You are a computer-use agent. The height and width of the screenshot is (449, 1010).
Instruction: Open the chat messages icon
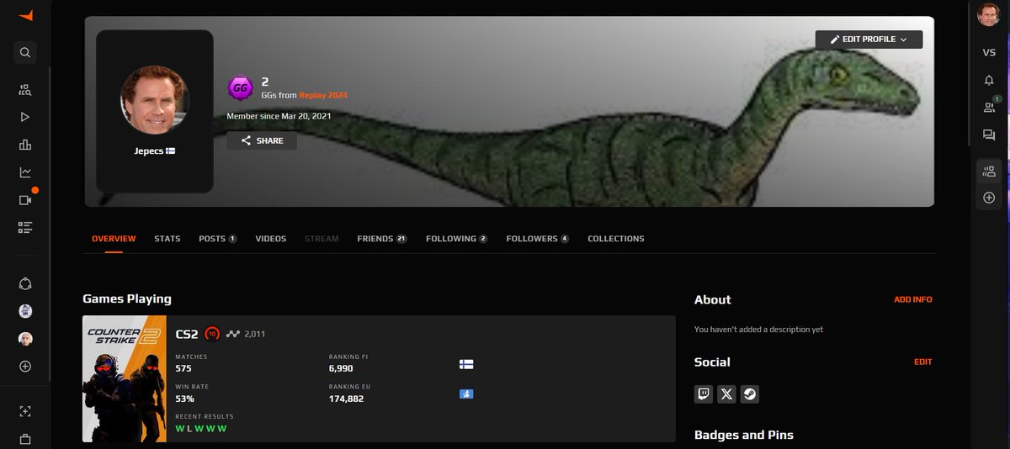pyautogui.click(x=989, y=135)
